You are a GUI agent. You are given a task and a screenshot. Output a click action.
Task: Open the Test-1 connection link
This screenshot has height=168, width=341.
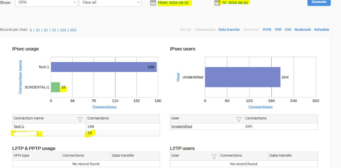tap(19, 126)
